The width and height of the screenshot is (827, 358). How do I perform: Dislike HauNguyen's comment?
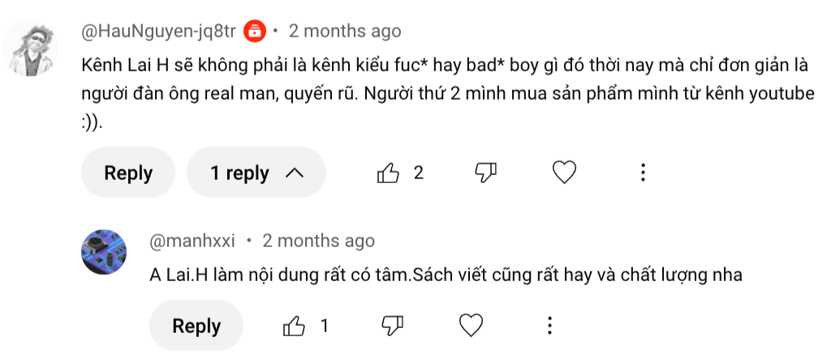(x=485, y=173)
